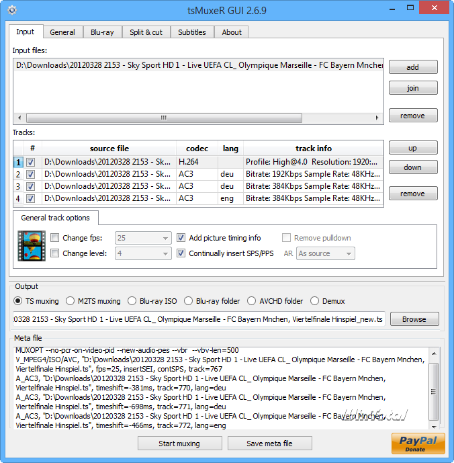Click the track info column header

314,149
